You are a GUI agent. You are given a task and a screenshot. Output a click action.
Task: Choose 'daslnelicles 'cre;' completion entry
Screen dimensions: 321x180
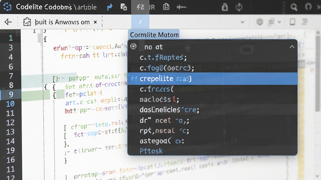212,110
